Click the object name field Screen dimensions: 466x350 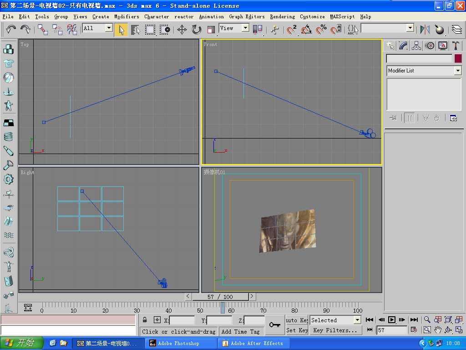pyautogui.click(x=419, y=58)
